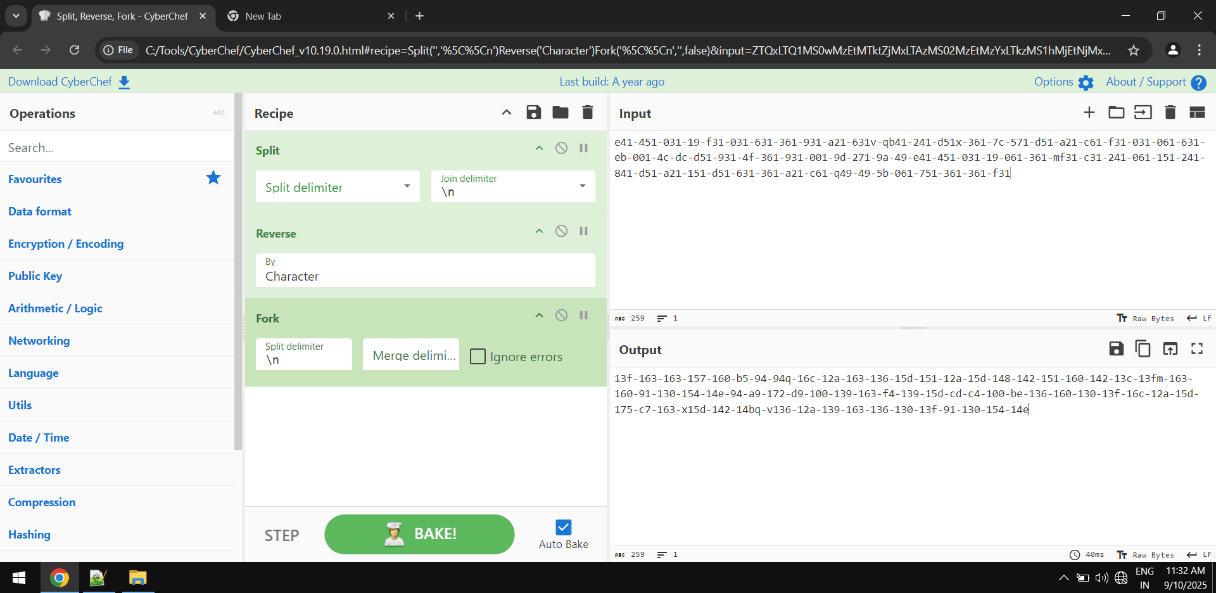Open Chrome three-dot menu
Image resolution: width=1216 pixels, height=593 pixels.
click(1199, 50)
